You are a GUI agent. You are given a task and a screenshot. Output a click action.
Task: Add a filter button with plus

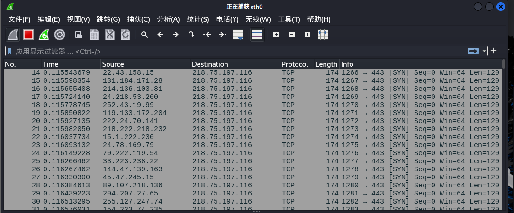494,51
